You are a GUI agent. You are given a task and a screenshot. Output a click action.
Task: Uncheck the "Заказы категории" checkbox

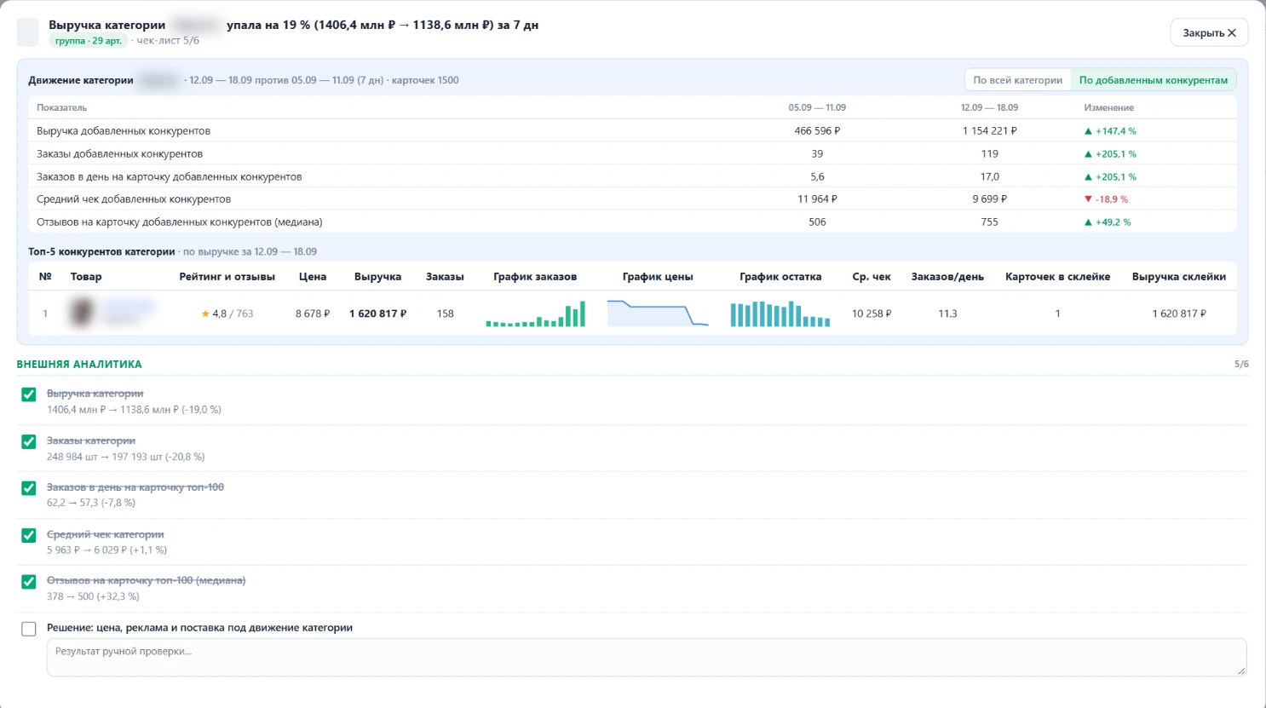(x=29, y=441)
